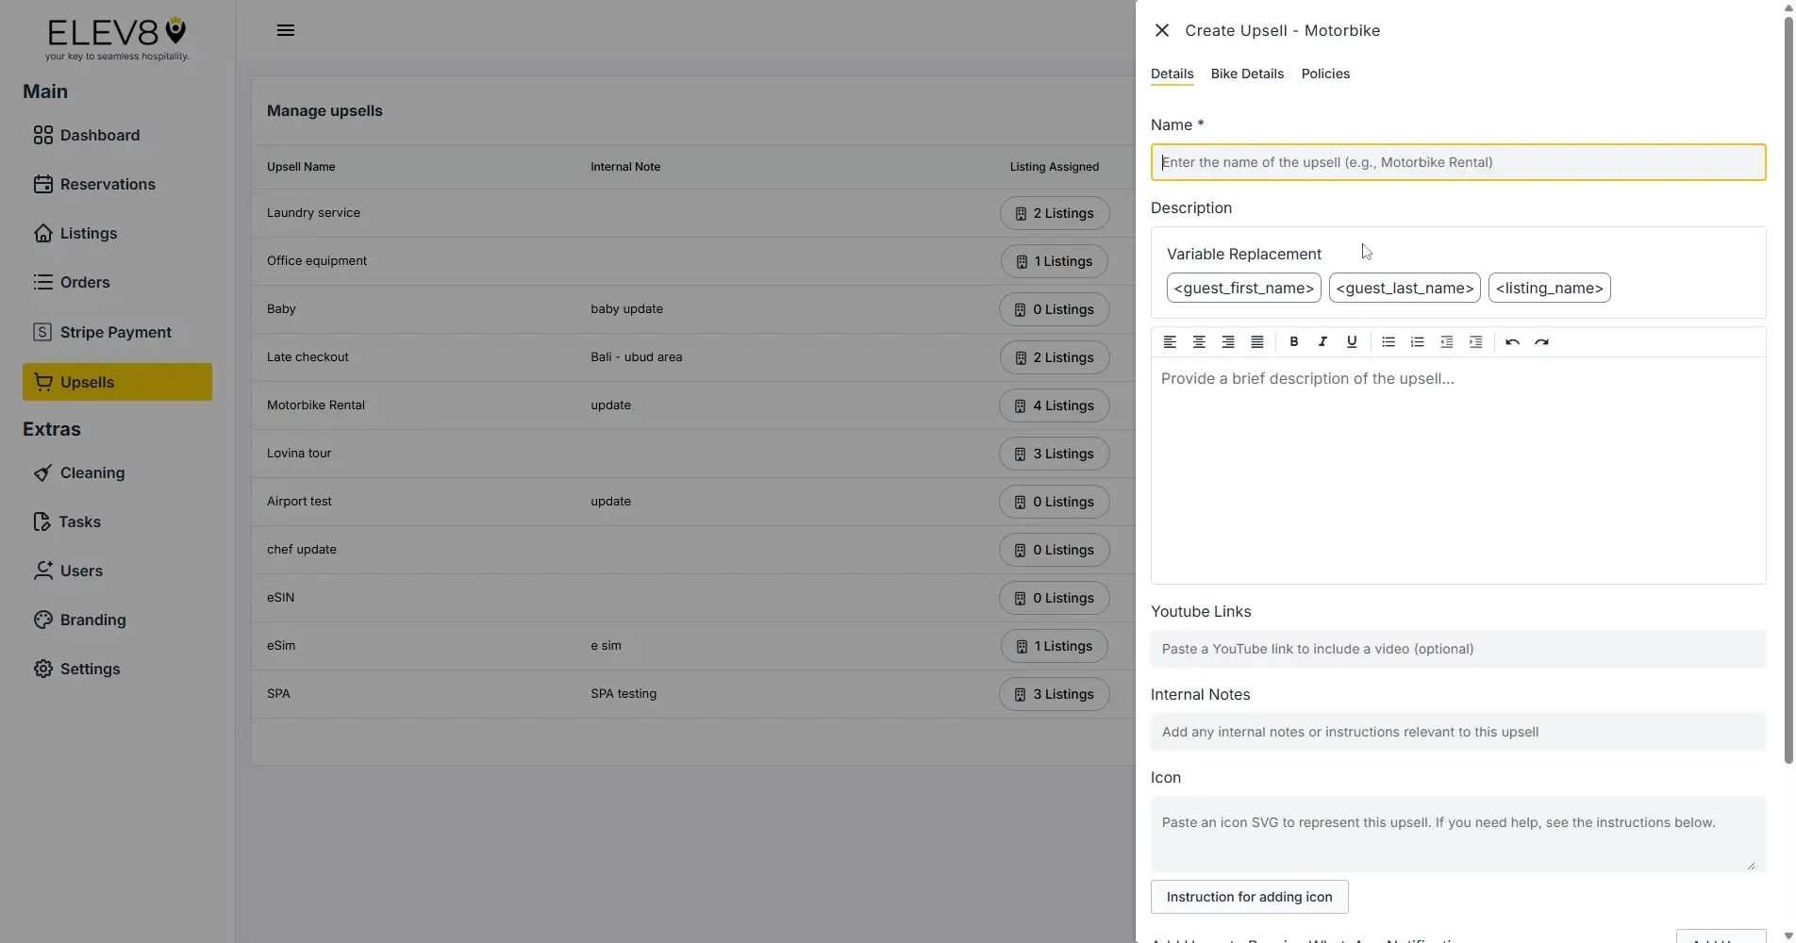Select the center align icon

click(1199, 341)
